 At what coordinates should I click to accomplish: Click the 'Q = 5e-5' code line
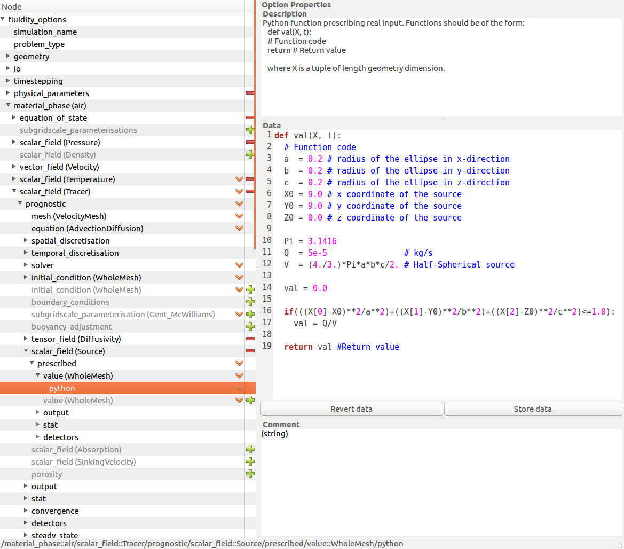(x=305, y=253)
